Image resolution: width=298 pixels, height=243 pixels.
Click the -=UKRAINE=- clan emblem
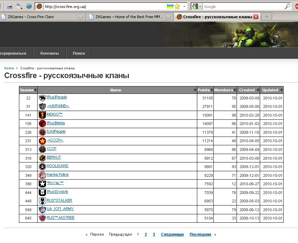[x=42, y=106]
